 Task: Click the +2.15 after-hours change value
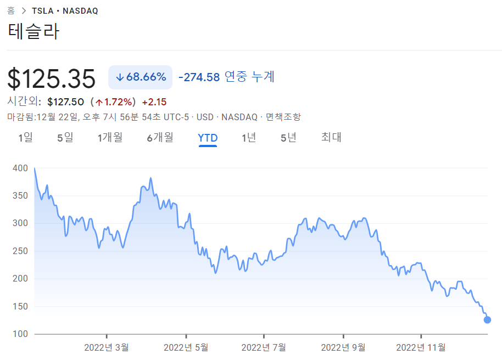coord(154,102)
